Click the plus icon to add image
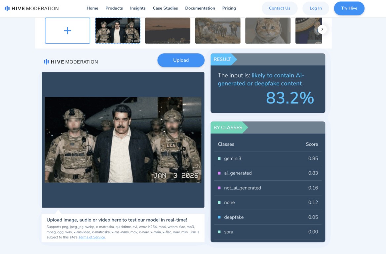This screenshot has width=386, height=254. coord(67,31)
